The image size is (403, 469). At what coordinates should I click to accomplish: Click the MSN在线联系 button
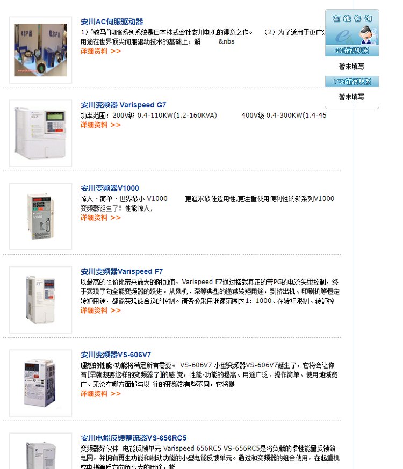[x=352, y=81]
